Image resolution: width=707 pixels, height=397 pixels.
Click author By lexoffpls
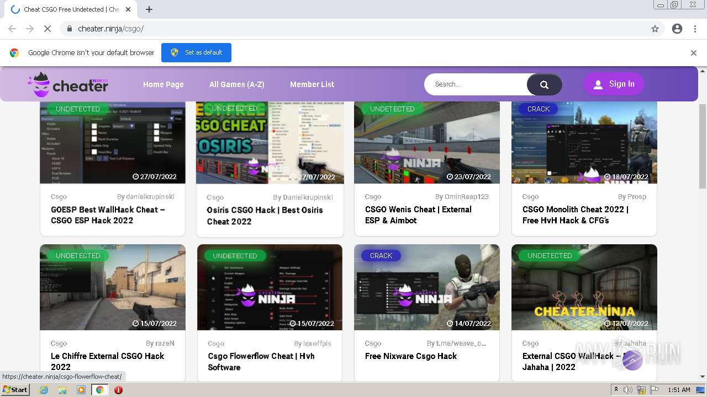click(x=313, y=344)
